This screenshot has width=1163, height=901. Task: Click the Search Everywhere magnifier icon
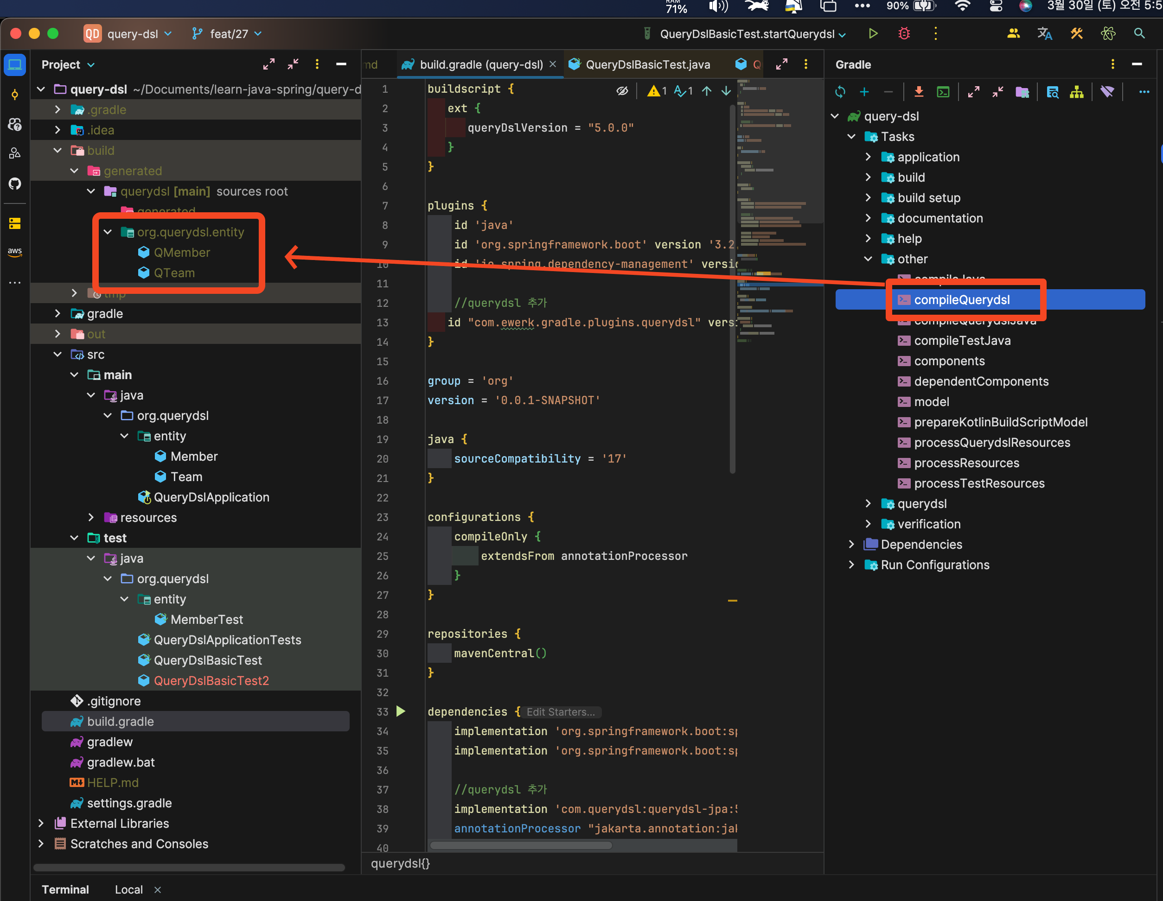coord(1138,34)
